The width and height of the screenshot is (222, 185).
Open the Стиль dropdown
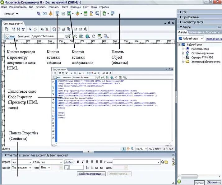(51, 162)
